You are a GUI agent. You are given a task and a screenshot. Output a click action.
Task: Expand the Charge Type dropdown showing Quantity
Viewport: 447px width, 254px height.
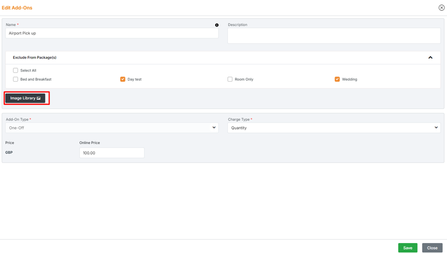pyautogui.click(x=334, y=128)
